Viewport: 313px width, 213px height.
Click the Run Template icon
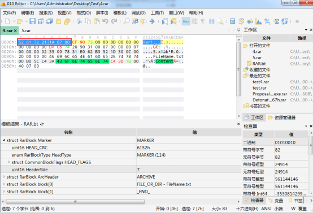[173, 21]
